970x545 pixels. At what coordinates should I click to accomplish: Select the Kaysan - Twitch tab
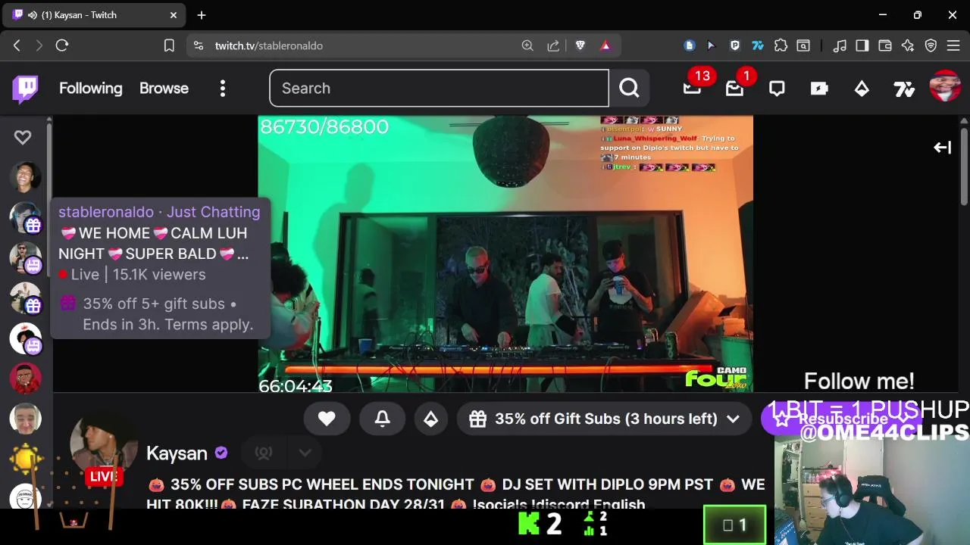[95, 15]
